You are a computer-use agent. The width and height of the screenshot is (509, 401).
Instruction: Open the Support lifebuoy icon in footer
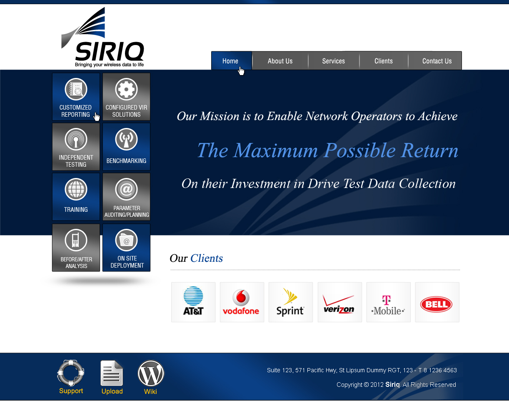tap(71, 376)
